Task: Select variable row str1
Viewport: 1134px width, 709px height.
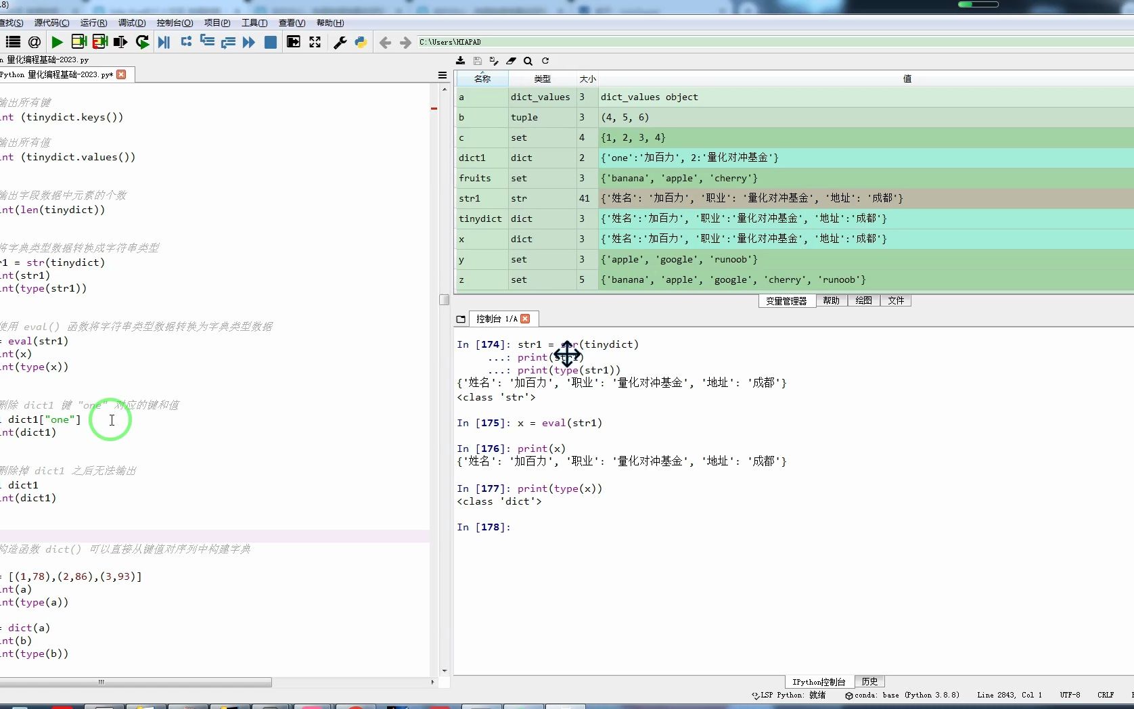Action: (x=795, y=198)
